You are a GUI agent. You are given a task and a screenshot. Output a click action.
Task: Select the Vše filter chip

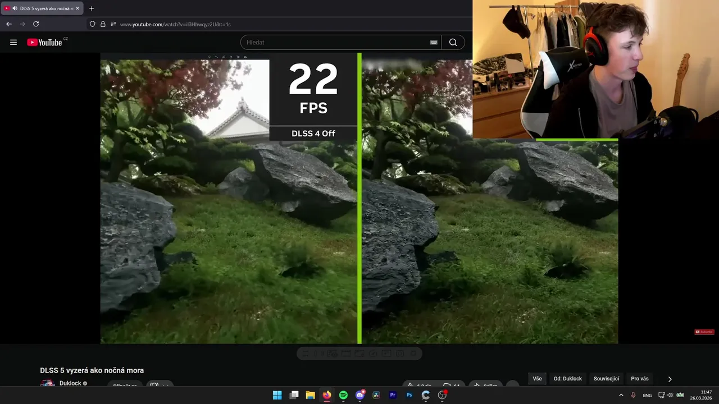(537, 379)
